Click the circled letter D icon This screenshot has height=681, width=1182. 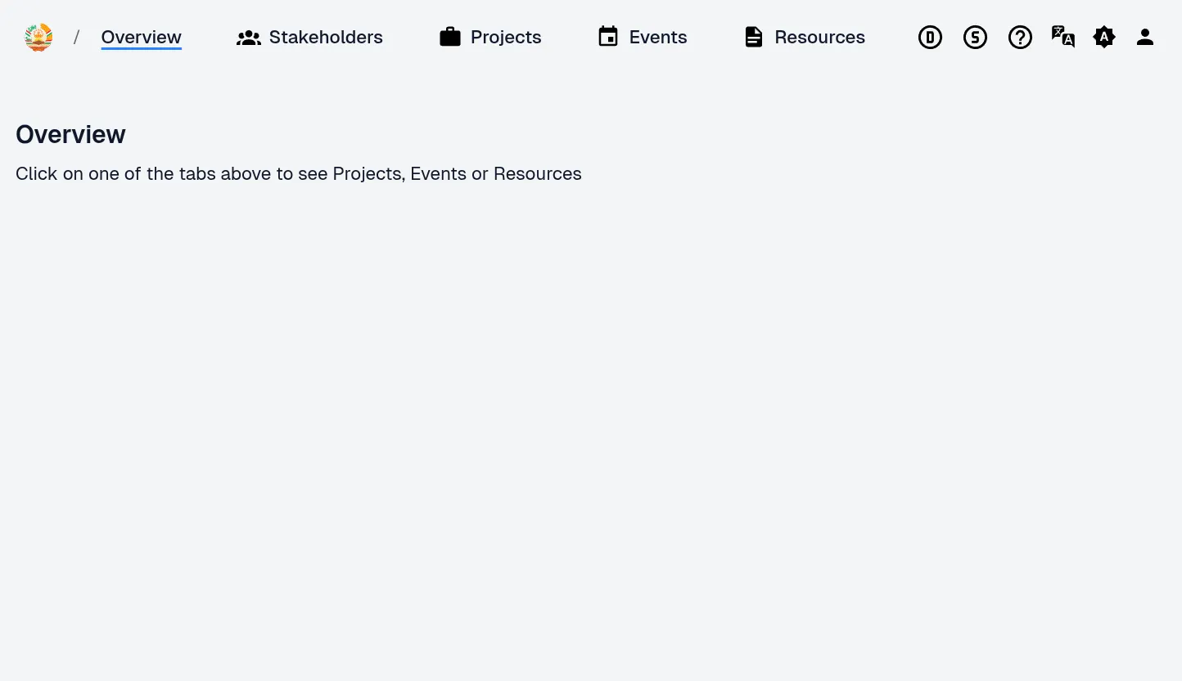930,38
